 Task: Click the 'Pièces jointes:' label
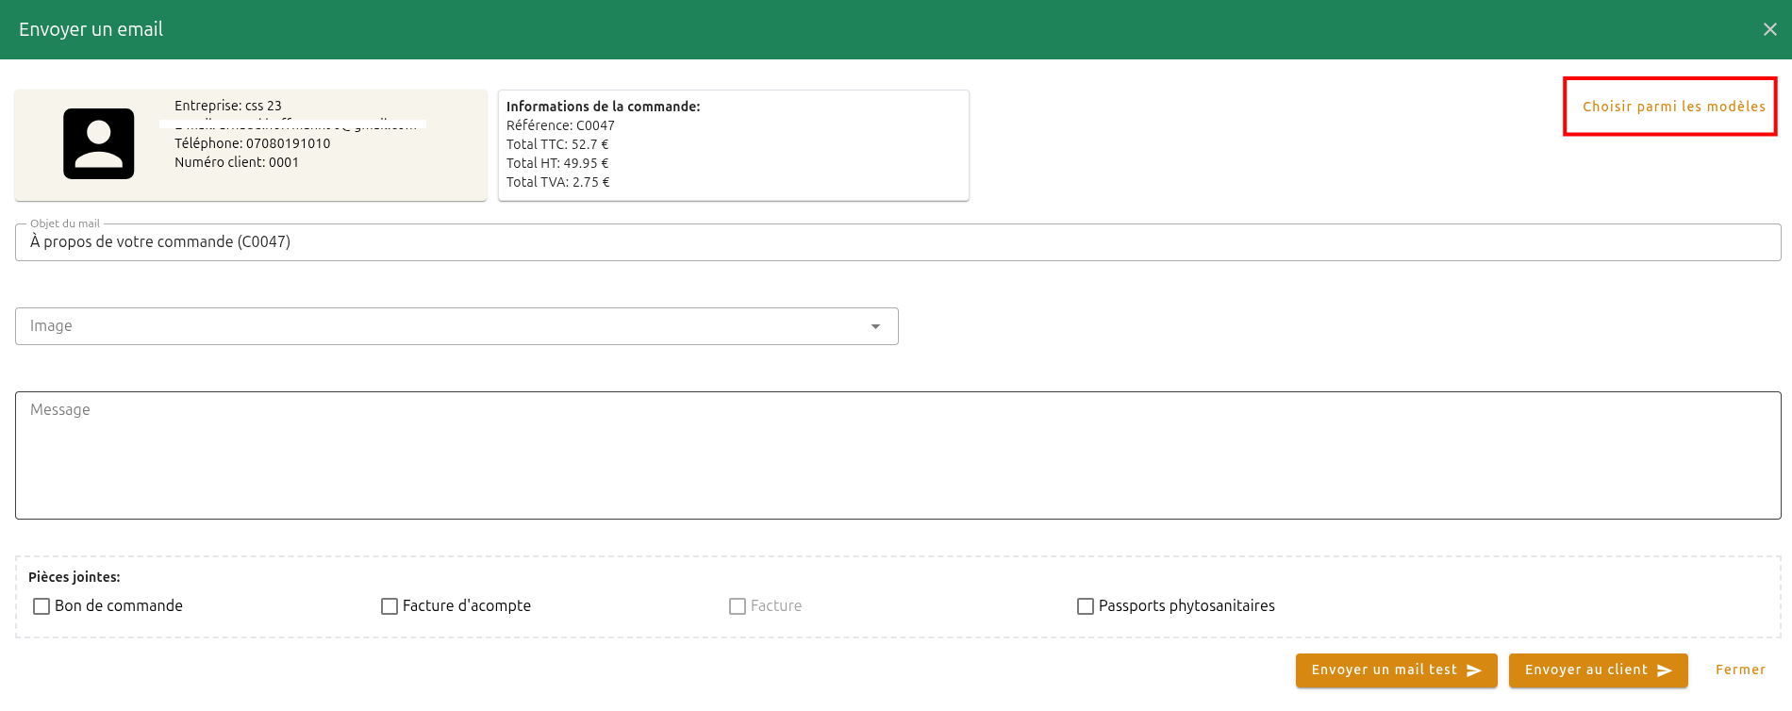(75, 577)
